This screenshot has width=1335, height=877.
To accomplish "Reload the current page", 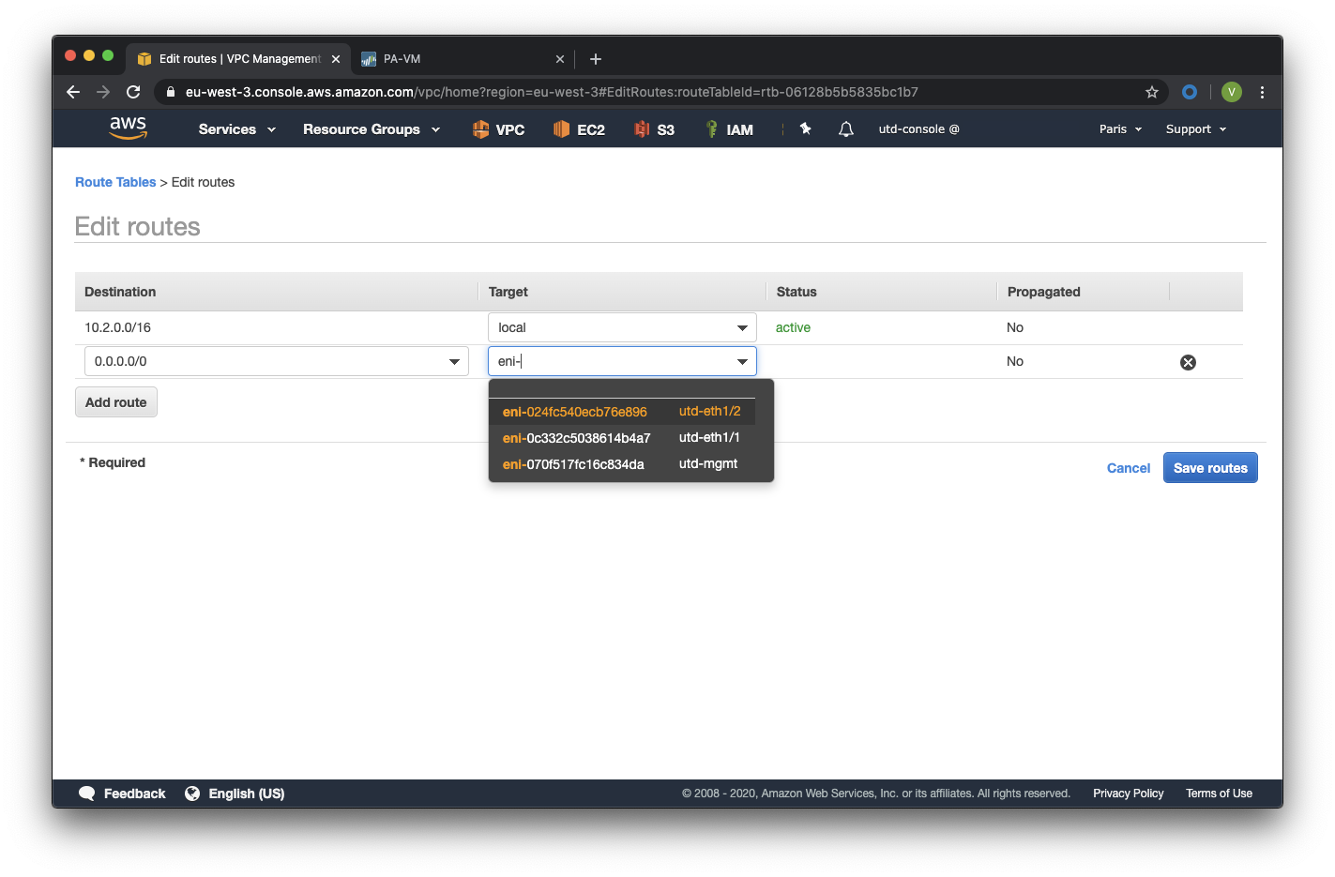I will point(133,92).
